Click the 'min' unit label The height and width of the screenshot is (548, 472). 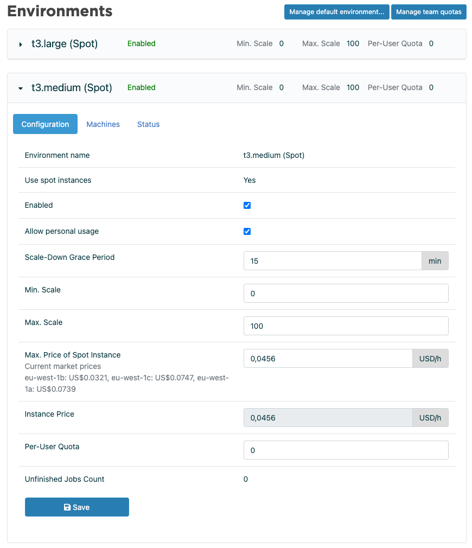[x=435, y=261]
